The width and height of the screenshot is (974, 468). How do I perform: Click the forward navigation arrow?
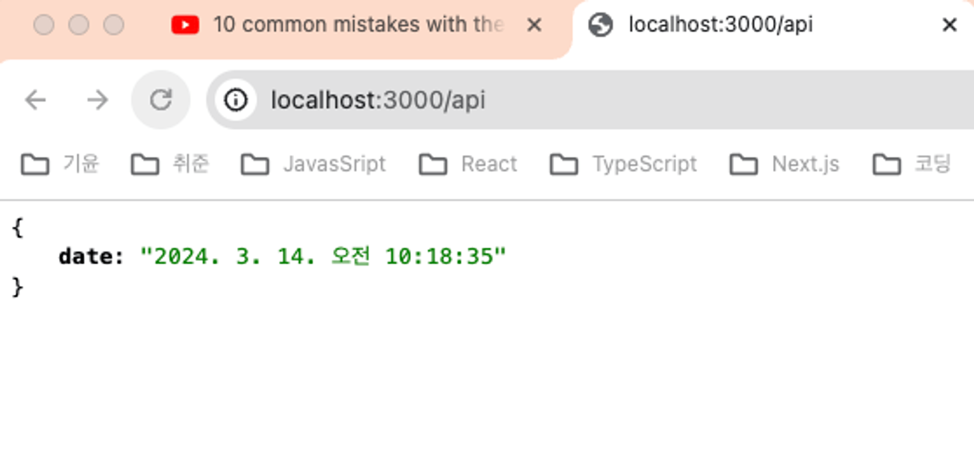[x=97, y=100]
